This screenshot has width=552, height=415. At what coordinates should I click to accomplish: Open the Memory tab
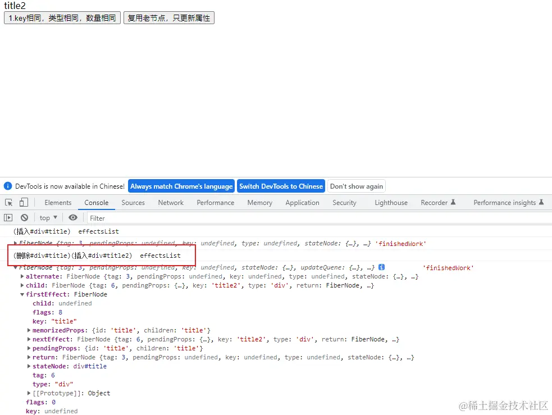pos(260,203)
